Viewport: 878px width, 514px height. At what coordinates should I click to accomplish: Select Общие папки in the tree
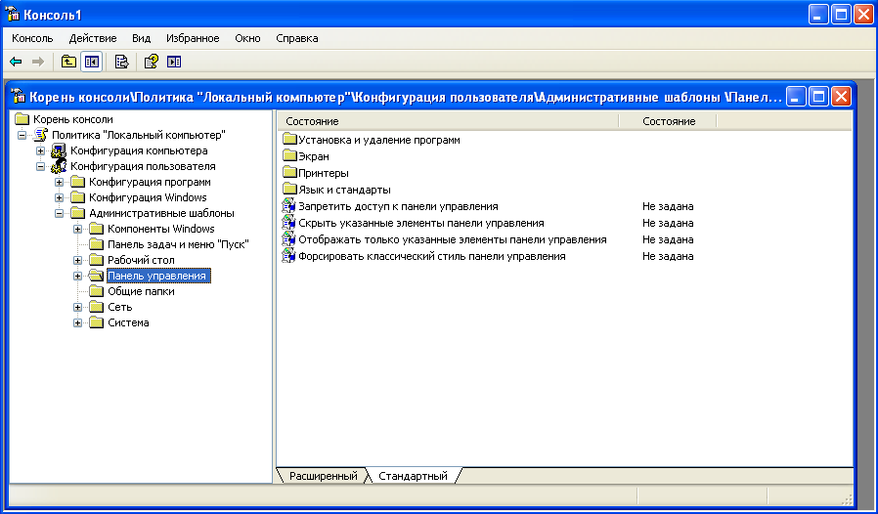[141, 291]
